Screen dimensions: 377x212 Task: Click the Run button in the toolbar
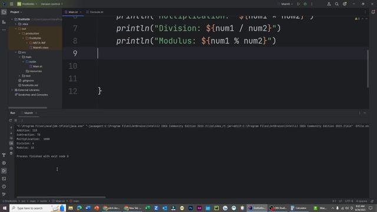(299, 4)
